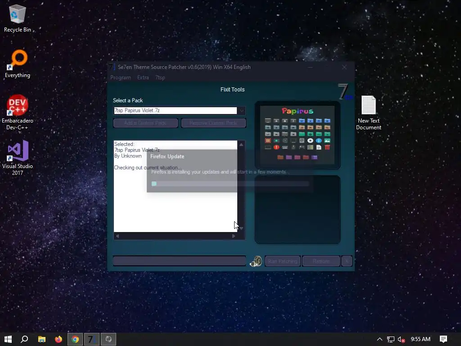Open the network status tray icon

point(390,340)
